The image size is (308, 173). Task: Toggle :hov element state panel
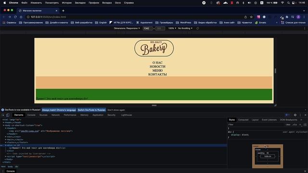288,124
